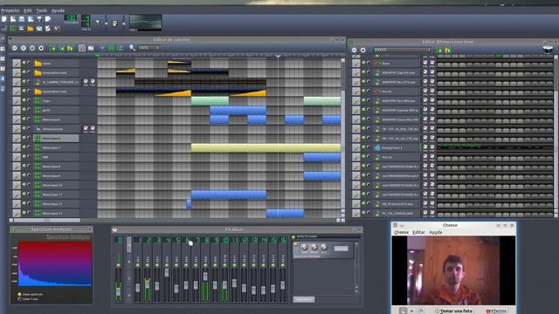Toggle loop points on Song Editor timeline
Screen dimensions: 559x314
pos(111,48)
